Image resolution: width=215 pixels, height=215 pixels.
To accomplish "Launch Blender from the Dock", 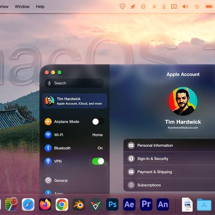I will pyautogui.click(x=78, y=204).
